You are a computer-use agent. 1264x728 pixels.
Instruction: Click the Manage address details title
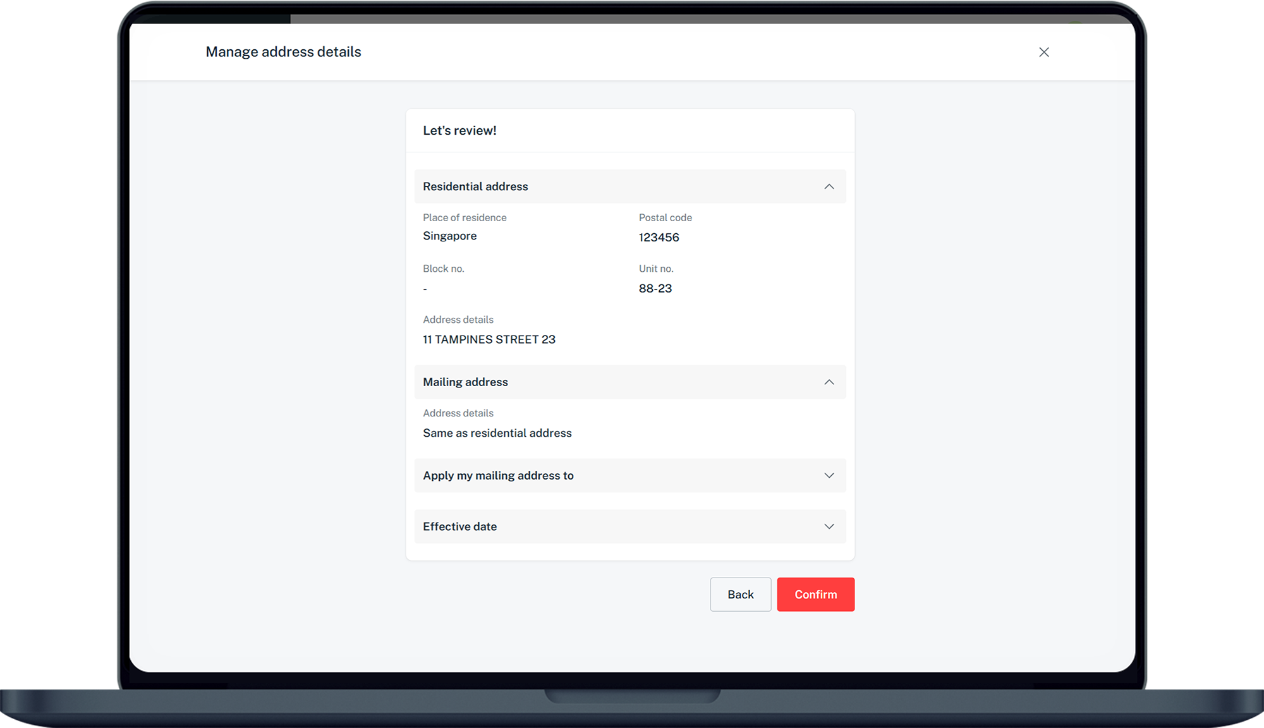(283, 52)
